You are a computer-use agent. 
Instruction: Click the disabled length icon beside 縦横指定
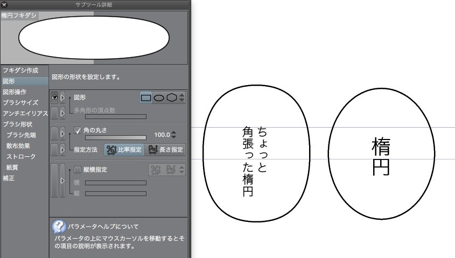tap(171, 170)
